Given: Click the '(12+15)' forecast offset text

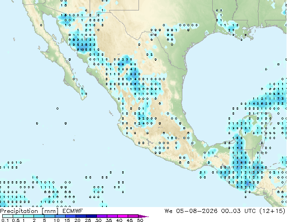Looking at the screenshot, I should point(273,211).
